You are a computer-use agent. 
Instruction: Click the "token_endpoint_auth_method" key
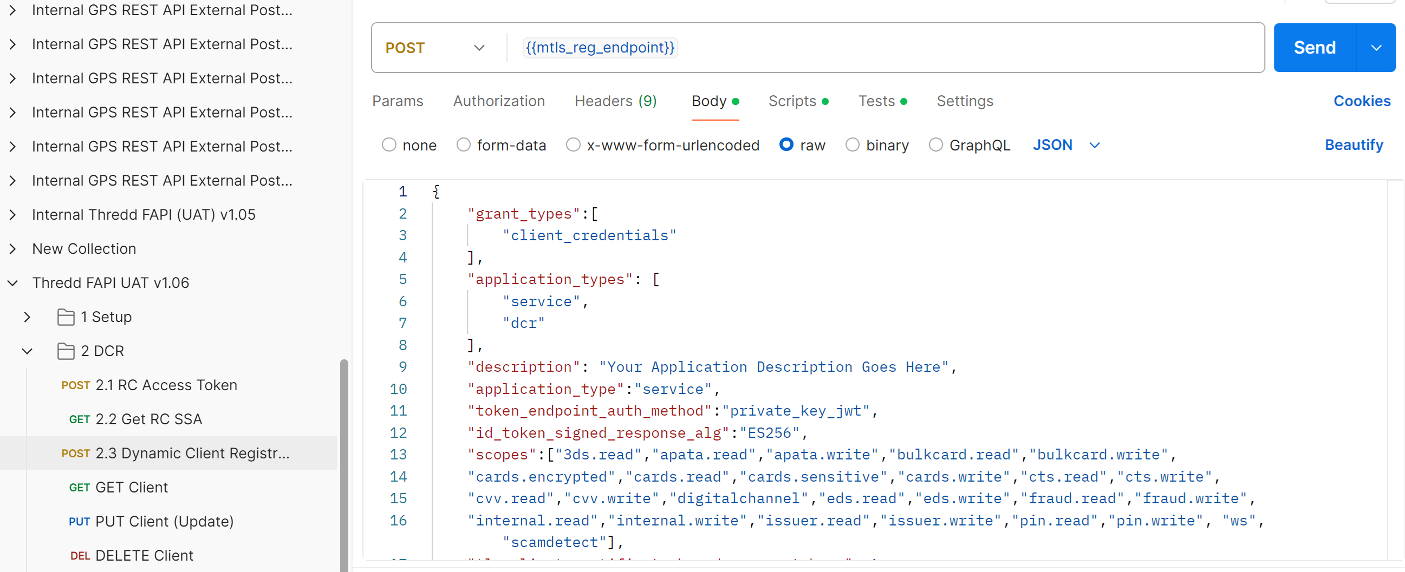tap(590, 411)
